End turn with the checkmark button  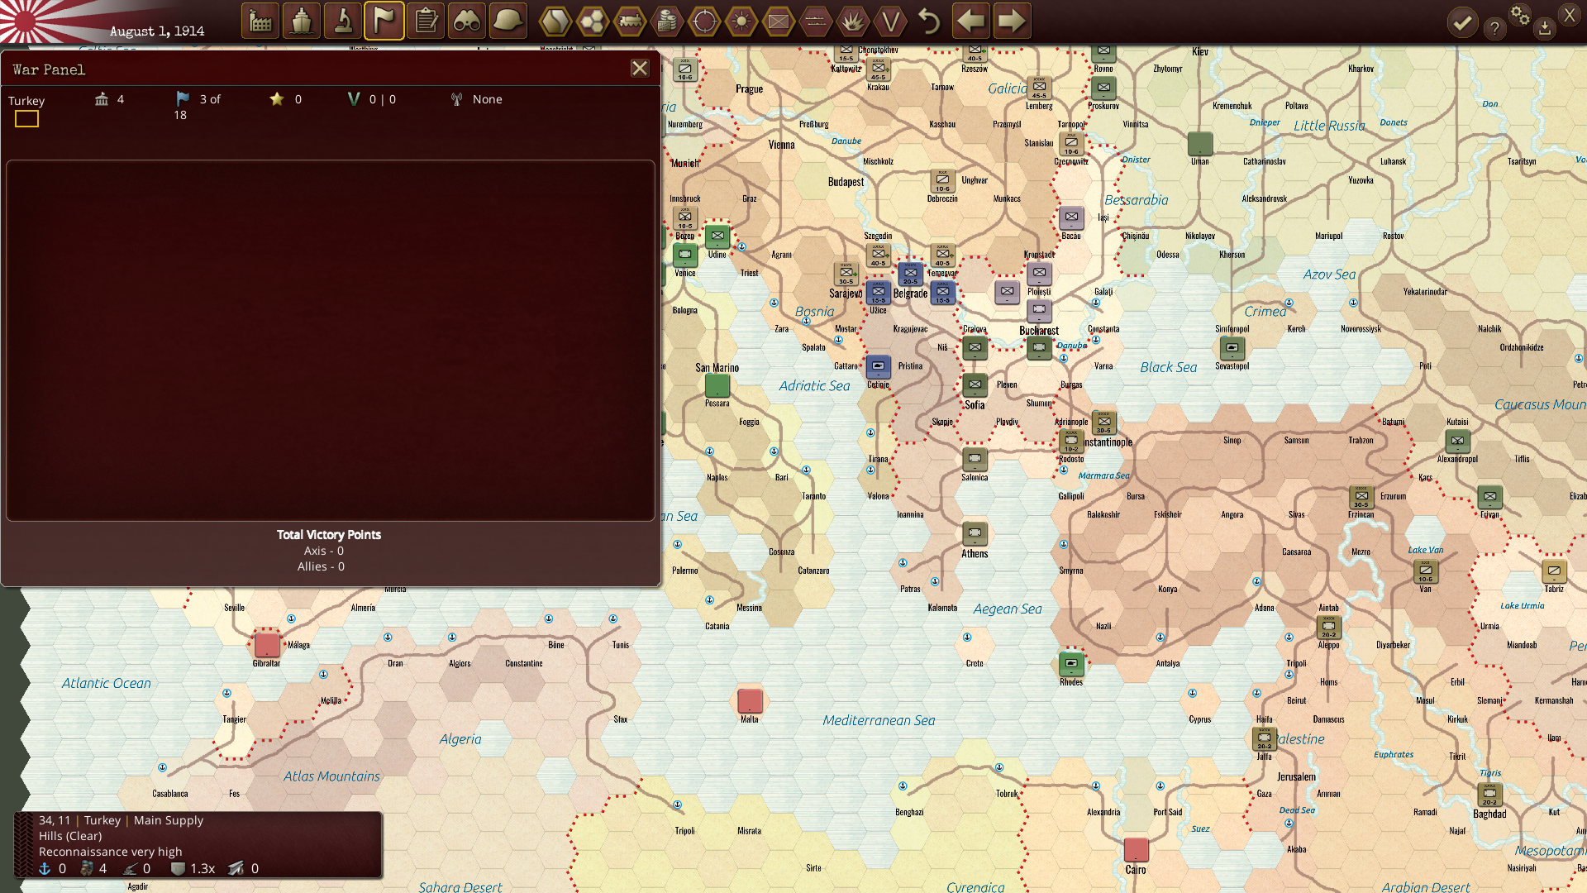click(x=1462, y=22)
